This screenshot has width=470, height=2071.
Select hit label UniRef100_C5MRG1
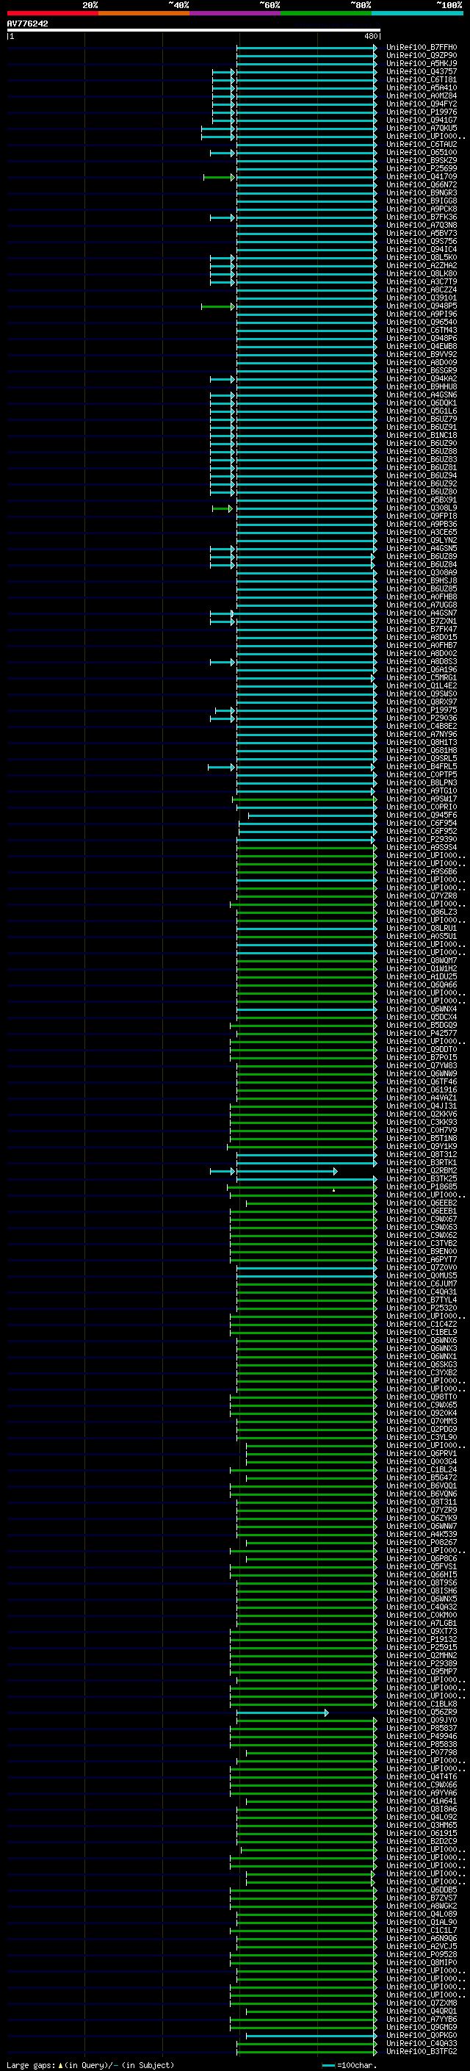[422, 678]
